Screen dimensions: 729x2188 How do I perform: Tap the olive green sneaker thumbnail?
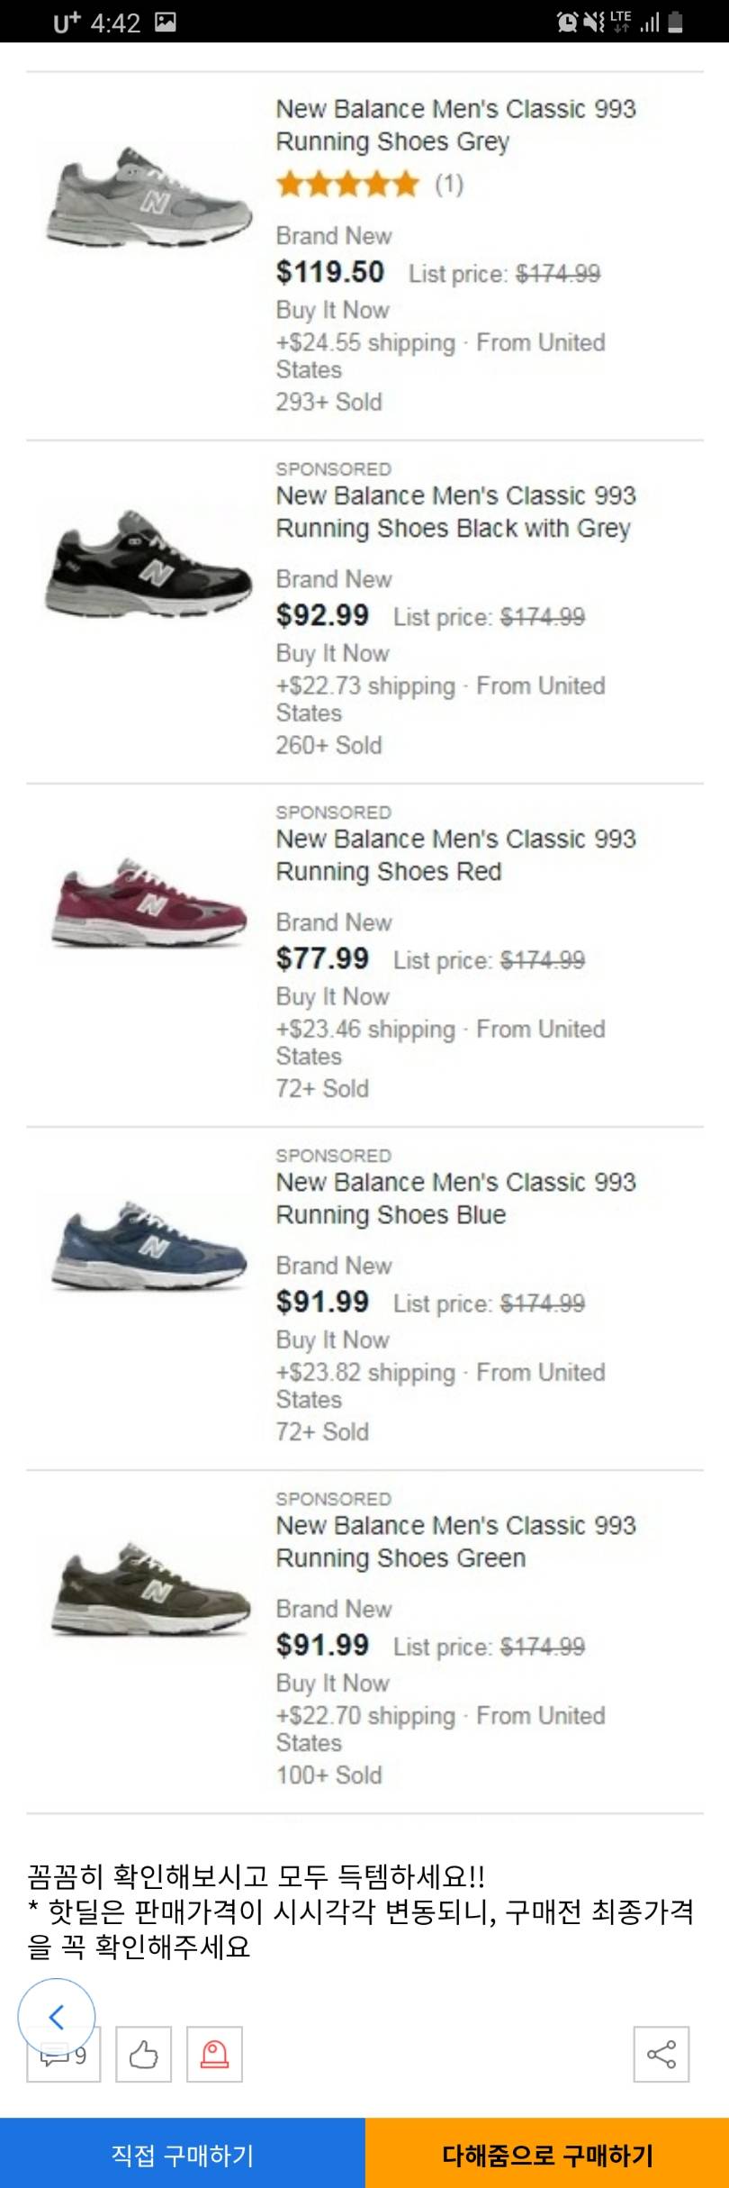148,1588
